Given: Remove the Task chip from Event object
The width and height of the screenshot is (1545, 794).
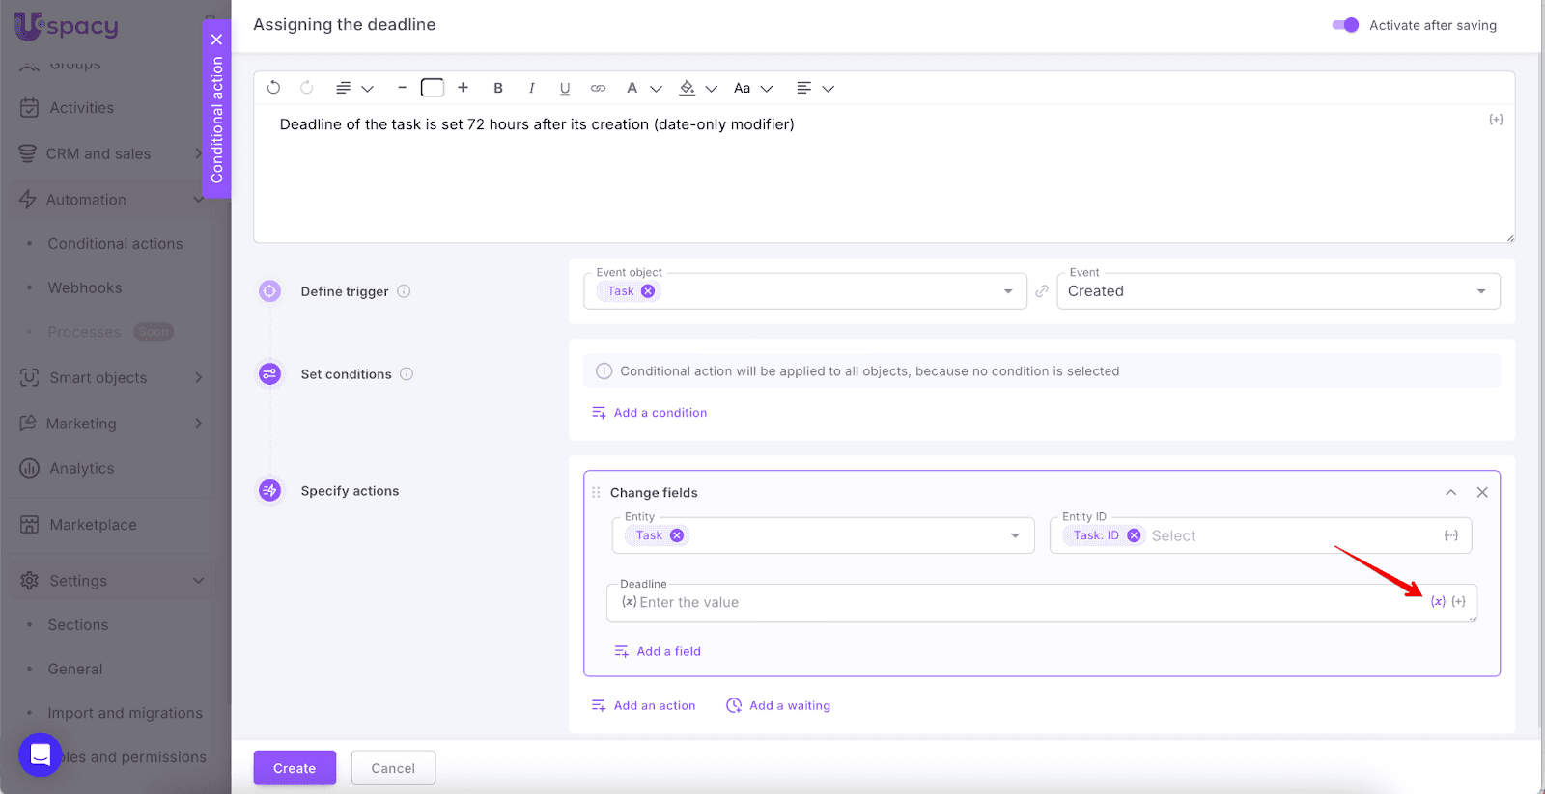Looking at the screenshot, I should click(x=648, y=291).
